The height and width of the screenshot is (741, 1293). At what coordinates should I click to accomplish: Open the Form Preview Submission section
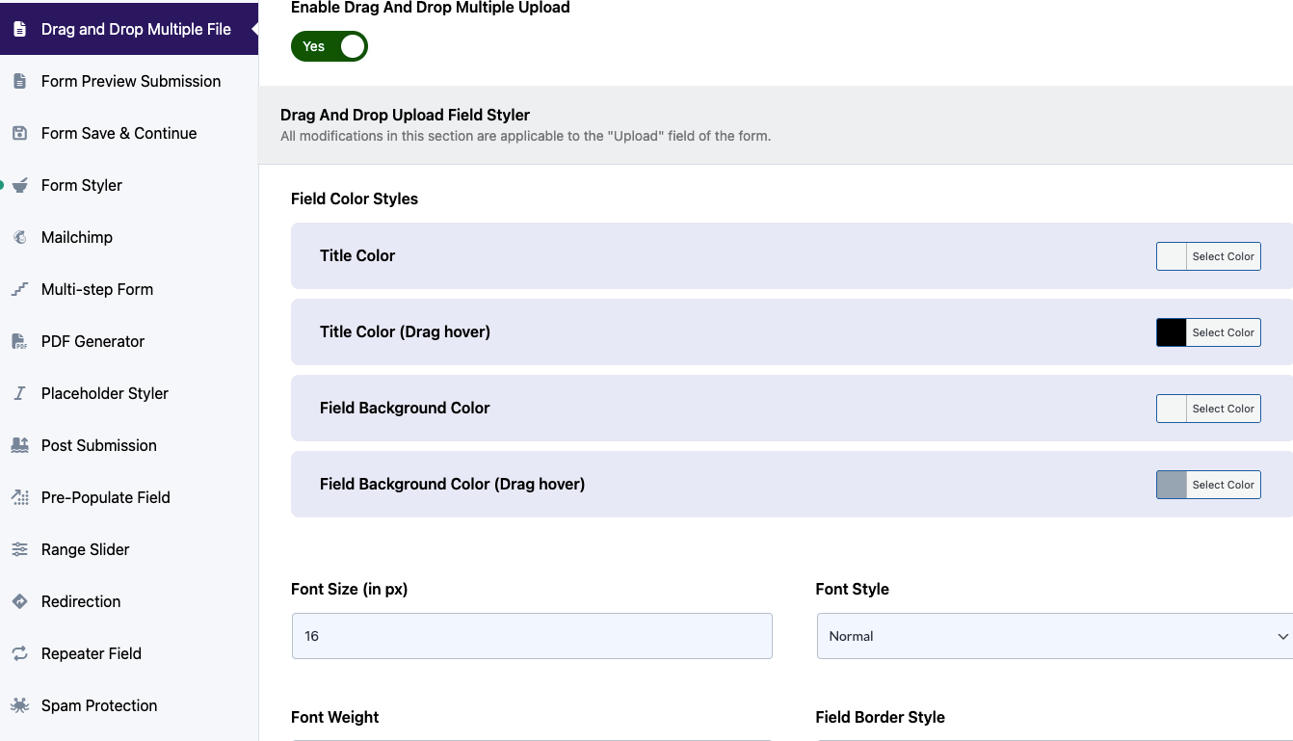pyautogui.click(x=130, y=81)
